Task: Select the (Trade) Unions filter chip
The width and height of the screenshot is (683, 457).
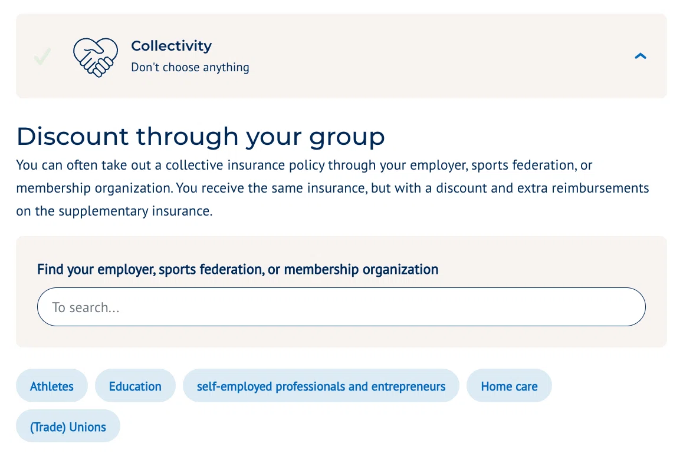Action: 68,426
